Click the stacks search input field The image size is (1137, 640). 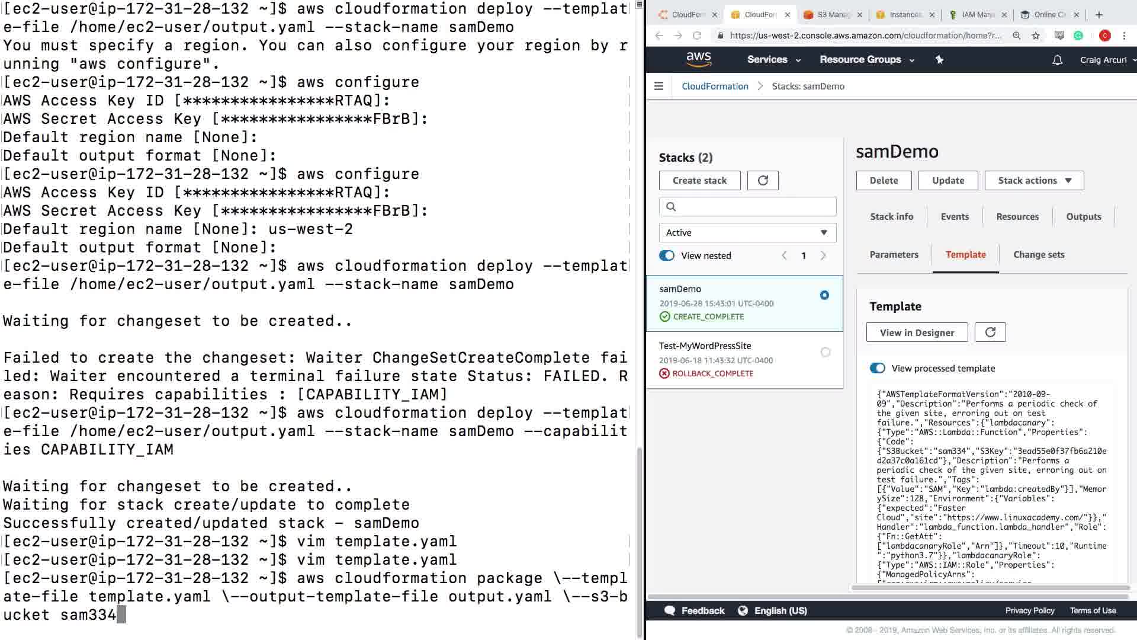click(x=752, y=207)
